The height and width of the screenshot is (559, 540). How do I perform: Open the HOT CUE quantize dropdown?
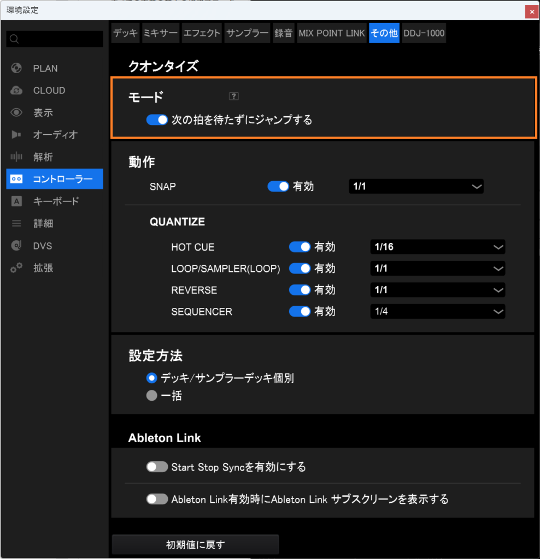point(437,247)
